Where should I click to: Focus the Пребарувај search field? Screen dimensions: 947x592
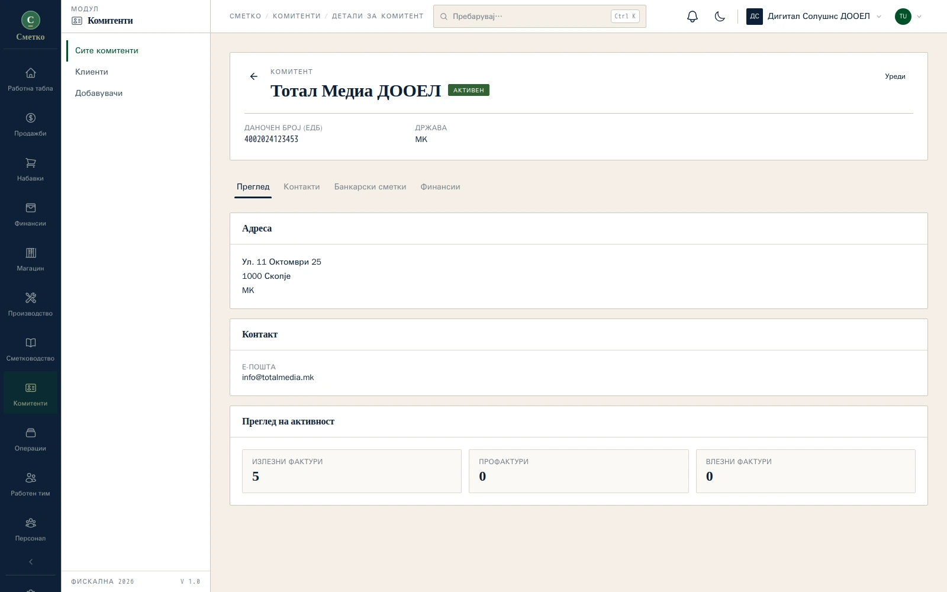[x=539, y=17]
